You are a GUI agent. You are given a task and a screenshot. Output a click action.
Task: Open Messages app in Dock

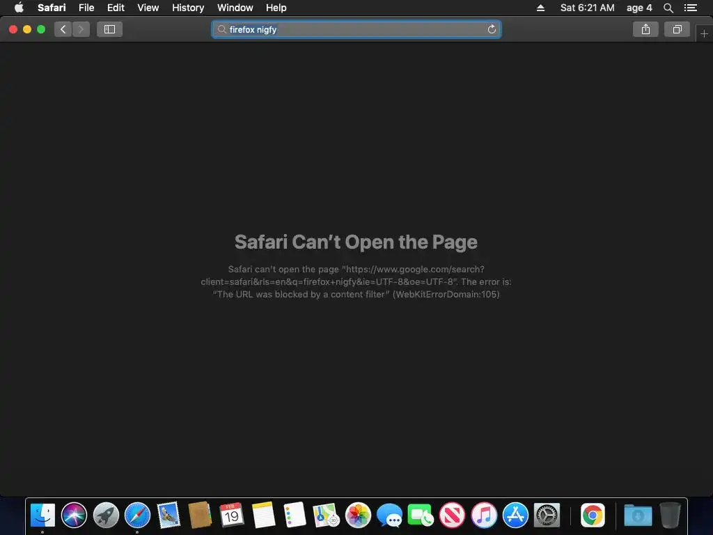[x=390, y=515]
